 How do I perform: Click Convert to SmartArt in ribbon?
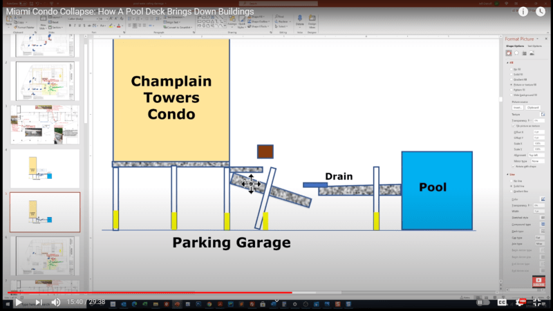tap(178, 27)
